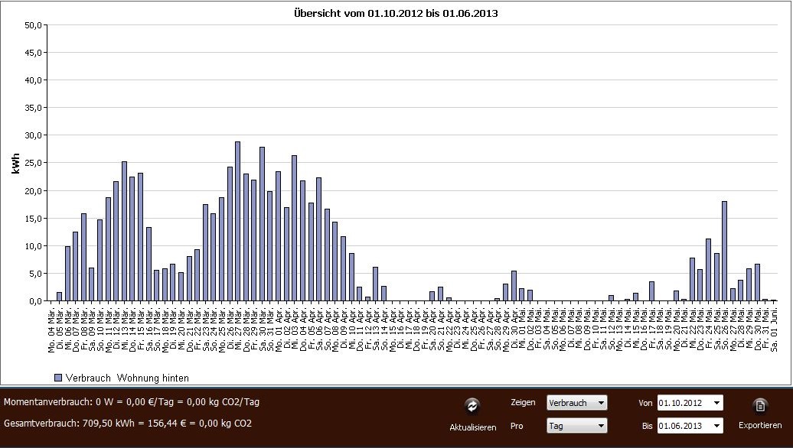
Task: Click the Verbrauch legend color swatch
Action: (x=57, y=378)
